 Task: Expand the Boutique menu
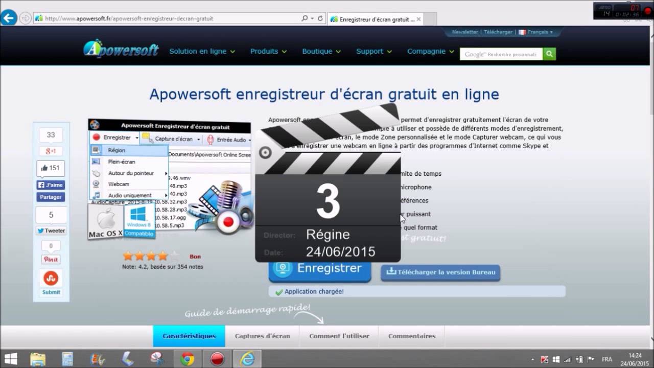pos(321,51)
